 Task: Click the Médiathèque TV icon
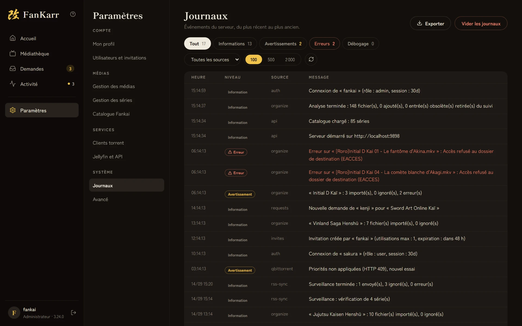click(x=13, y=53)
